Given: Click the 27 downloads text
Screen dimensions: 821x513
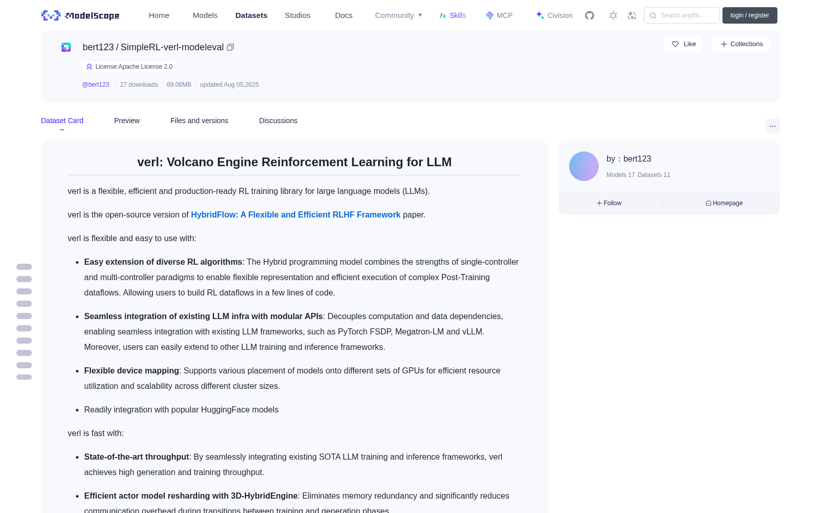Looking at the screenshot, I should pos(139,85).
